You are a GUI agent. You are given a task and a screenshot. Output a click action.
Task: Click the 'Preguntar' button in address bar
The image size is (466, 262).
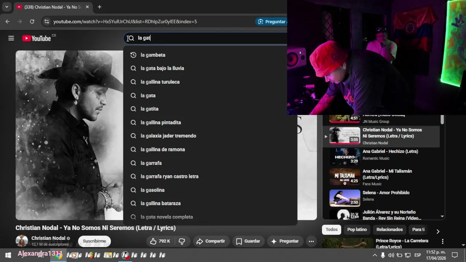[272, 21]
